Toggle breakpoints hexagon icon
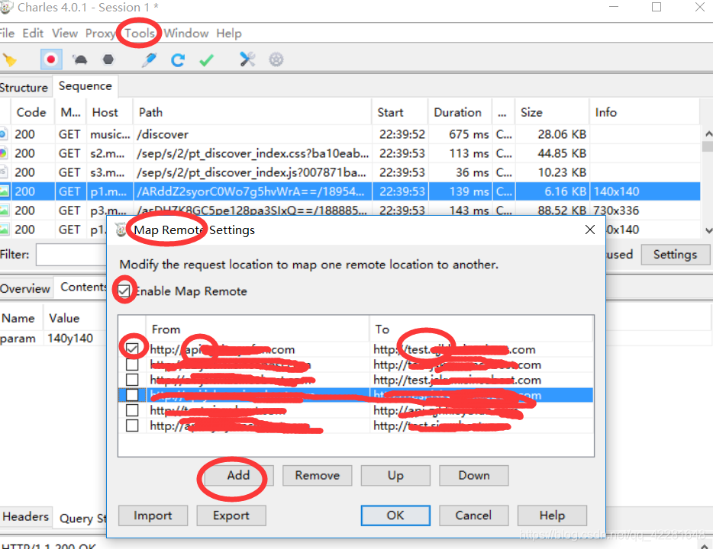Image resolution: width=713 pixels, height=549 pixels. (108, 59)
